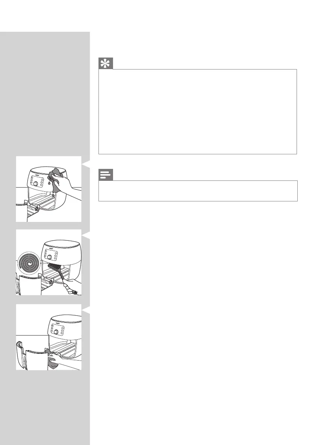Click the spiral heating coil inset
Screen dimensions: 313x445
coord(28,264)
